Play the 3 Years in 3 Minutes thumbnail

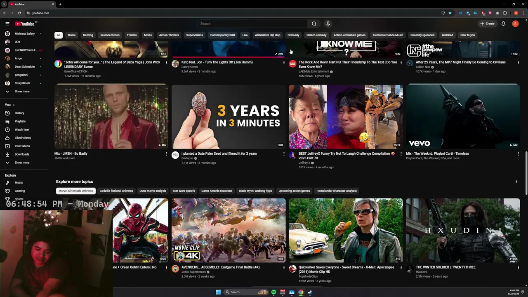(229, 117)
